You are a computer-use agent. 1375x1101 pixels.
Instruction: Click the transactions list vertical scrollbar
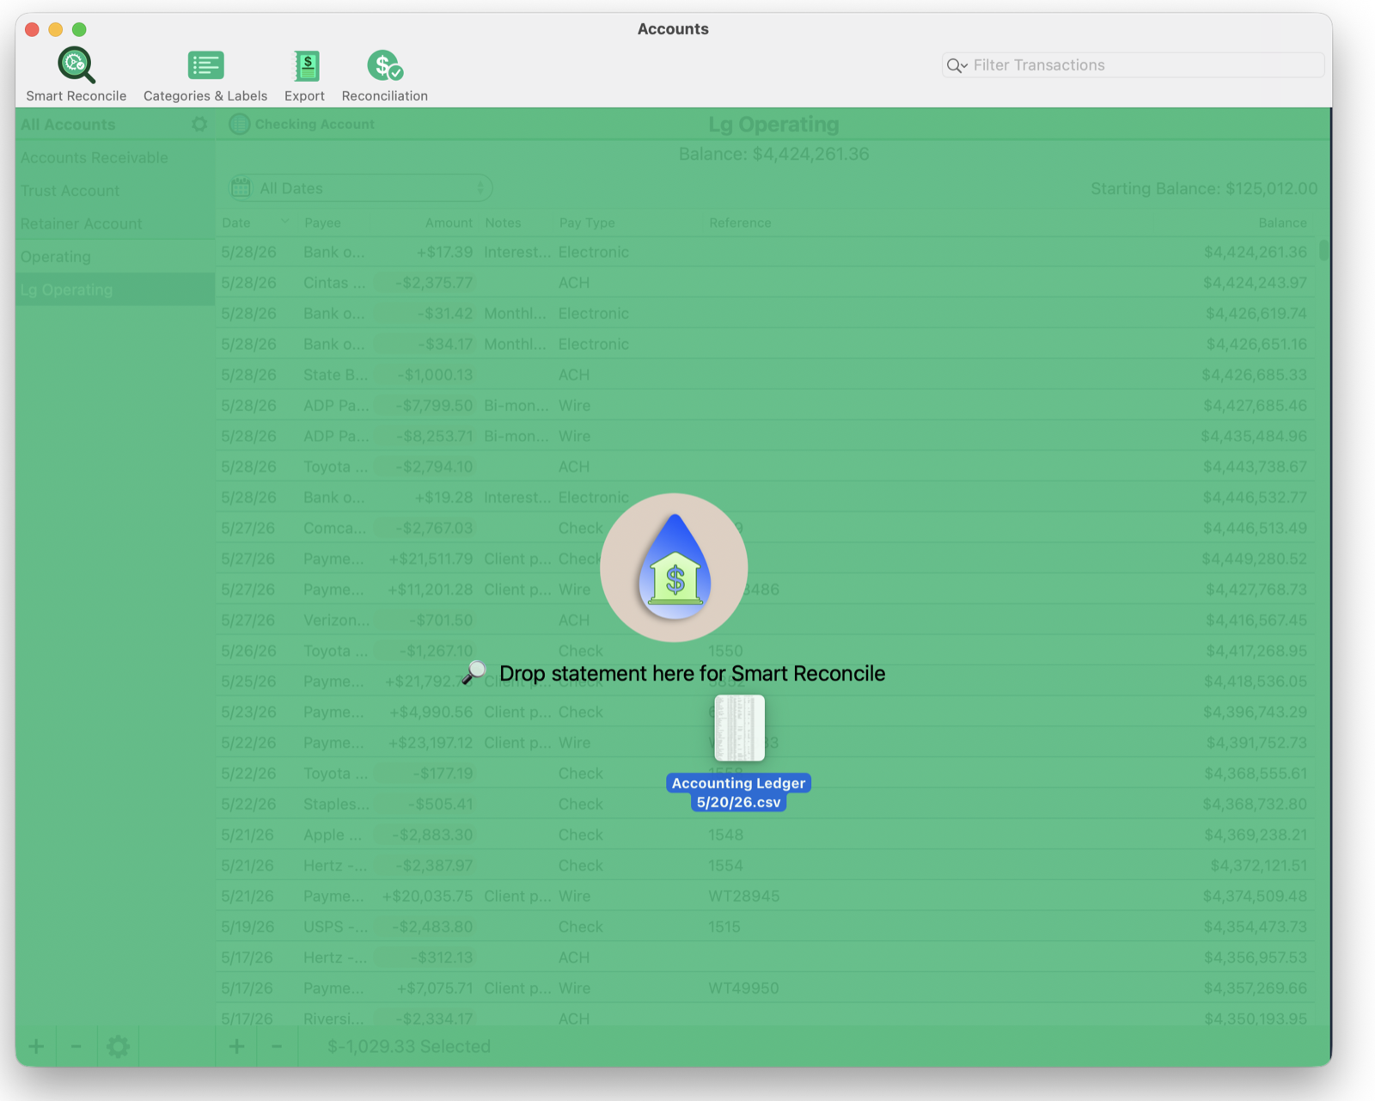pyautogui.click(x=1323, y=250)
